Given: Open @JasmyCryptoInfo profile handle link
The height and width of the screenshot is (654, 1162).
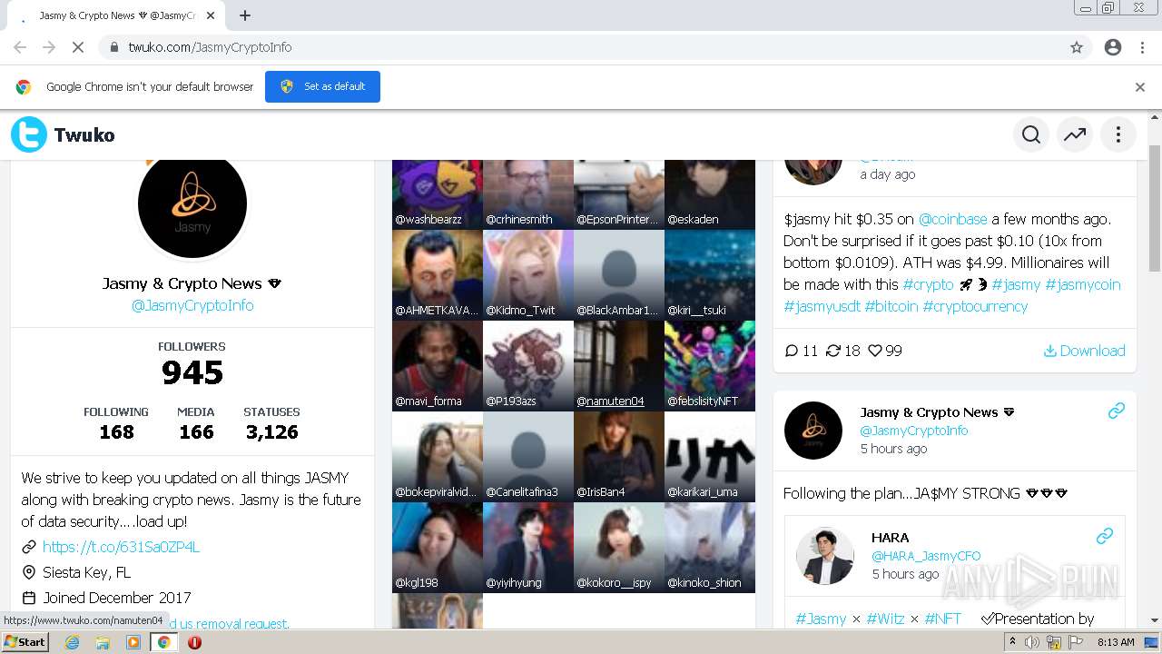Looking at the screenshot, I should click(192, 305).
